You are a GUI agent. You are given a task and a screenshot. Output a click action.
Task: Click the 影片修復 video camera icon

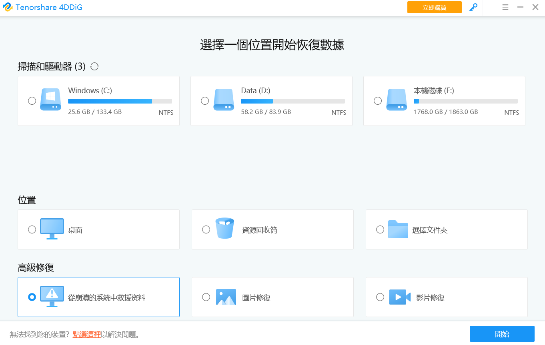pos(399,297)
